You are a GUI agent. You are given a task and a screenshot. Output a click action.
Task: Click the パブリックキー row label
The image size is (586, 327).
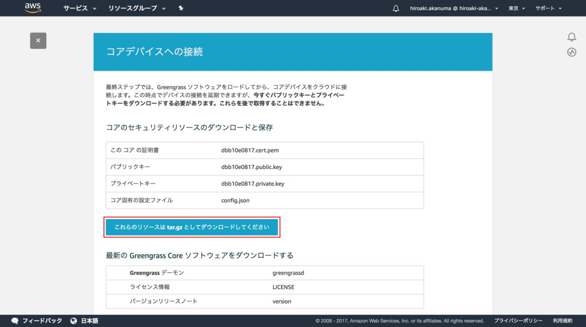click(130, 167)
